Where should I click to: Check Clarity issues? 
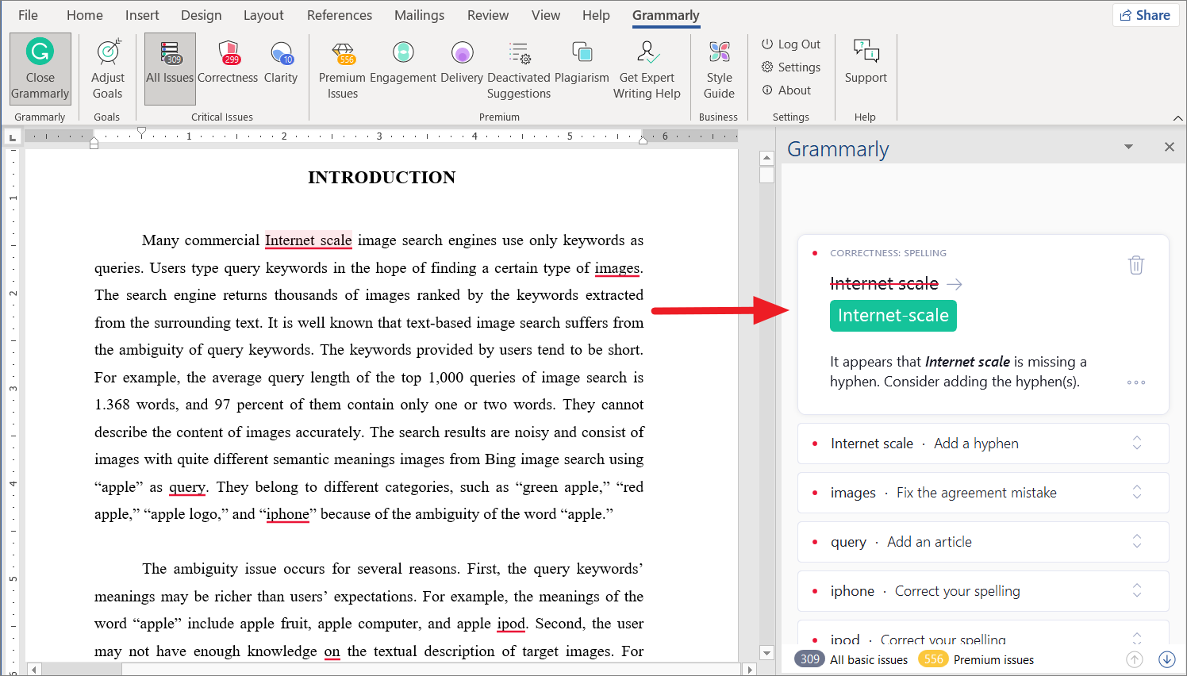coord(281,68)
